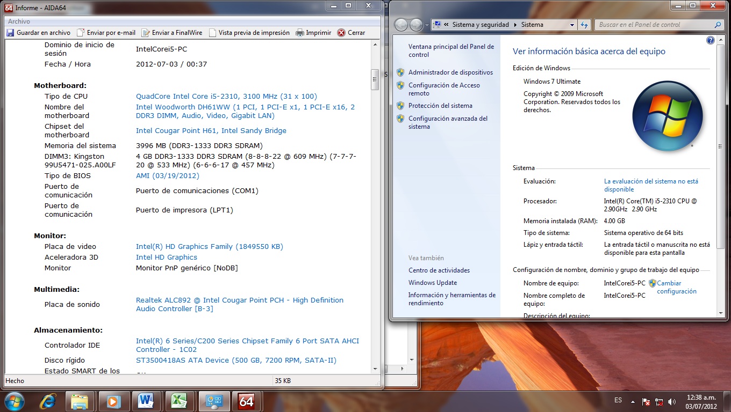Open the Administrador de dispositivos link
The height and width of the screenshot is (412, 731).
450,72
